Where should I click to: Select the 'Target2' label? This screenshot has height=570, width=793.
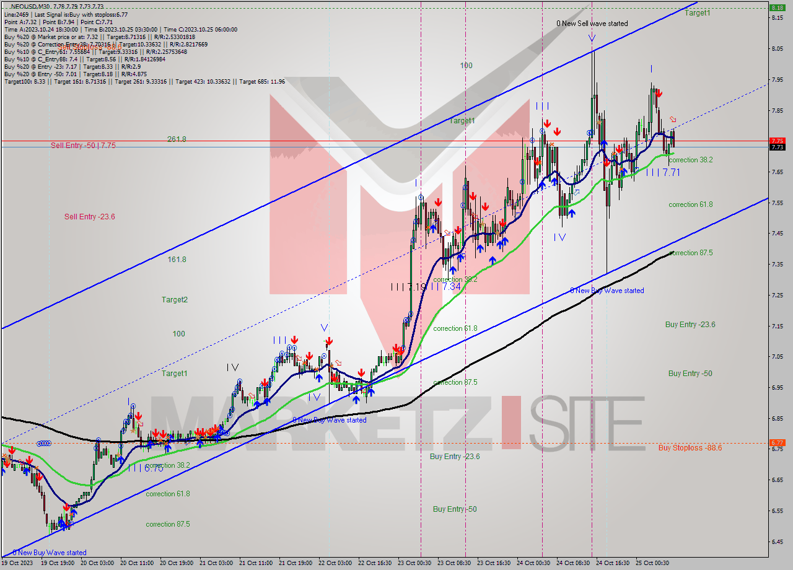[x=175, y=300]
